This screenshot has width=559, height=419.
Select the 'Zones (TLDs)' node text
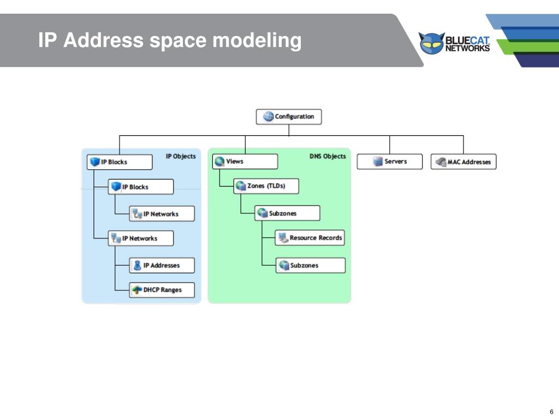click(x=266, y=185)
